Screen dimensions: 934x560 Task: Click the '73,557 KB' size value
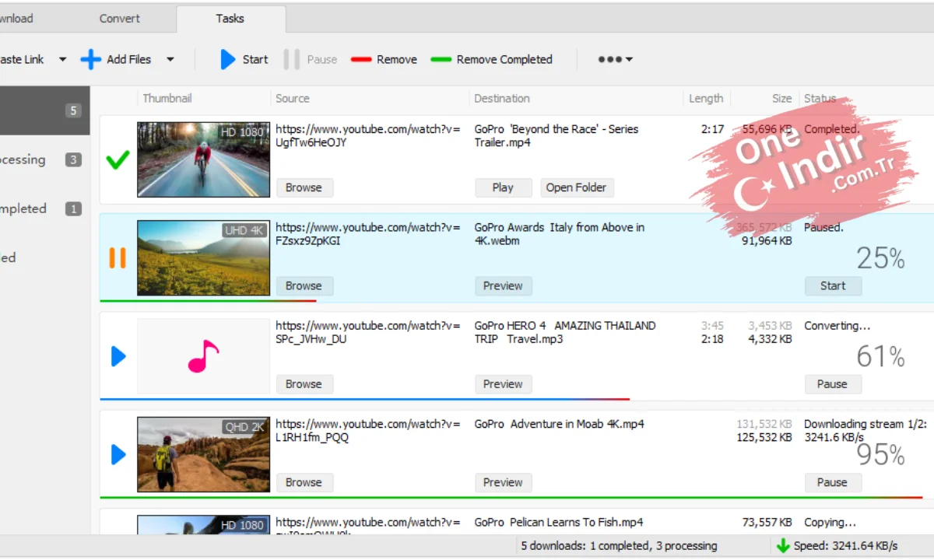pos(767,522)
